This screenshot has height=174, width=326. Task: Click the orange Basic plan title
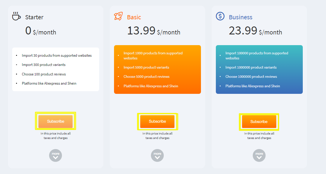click(134, 17)
